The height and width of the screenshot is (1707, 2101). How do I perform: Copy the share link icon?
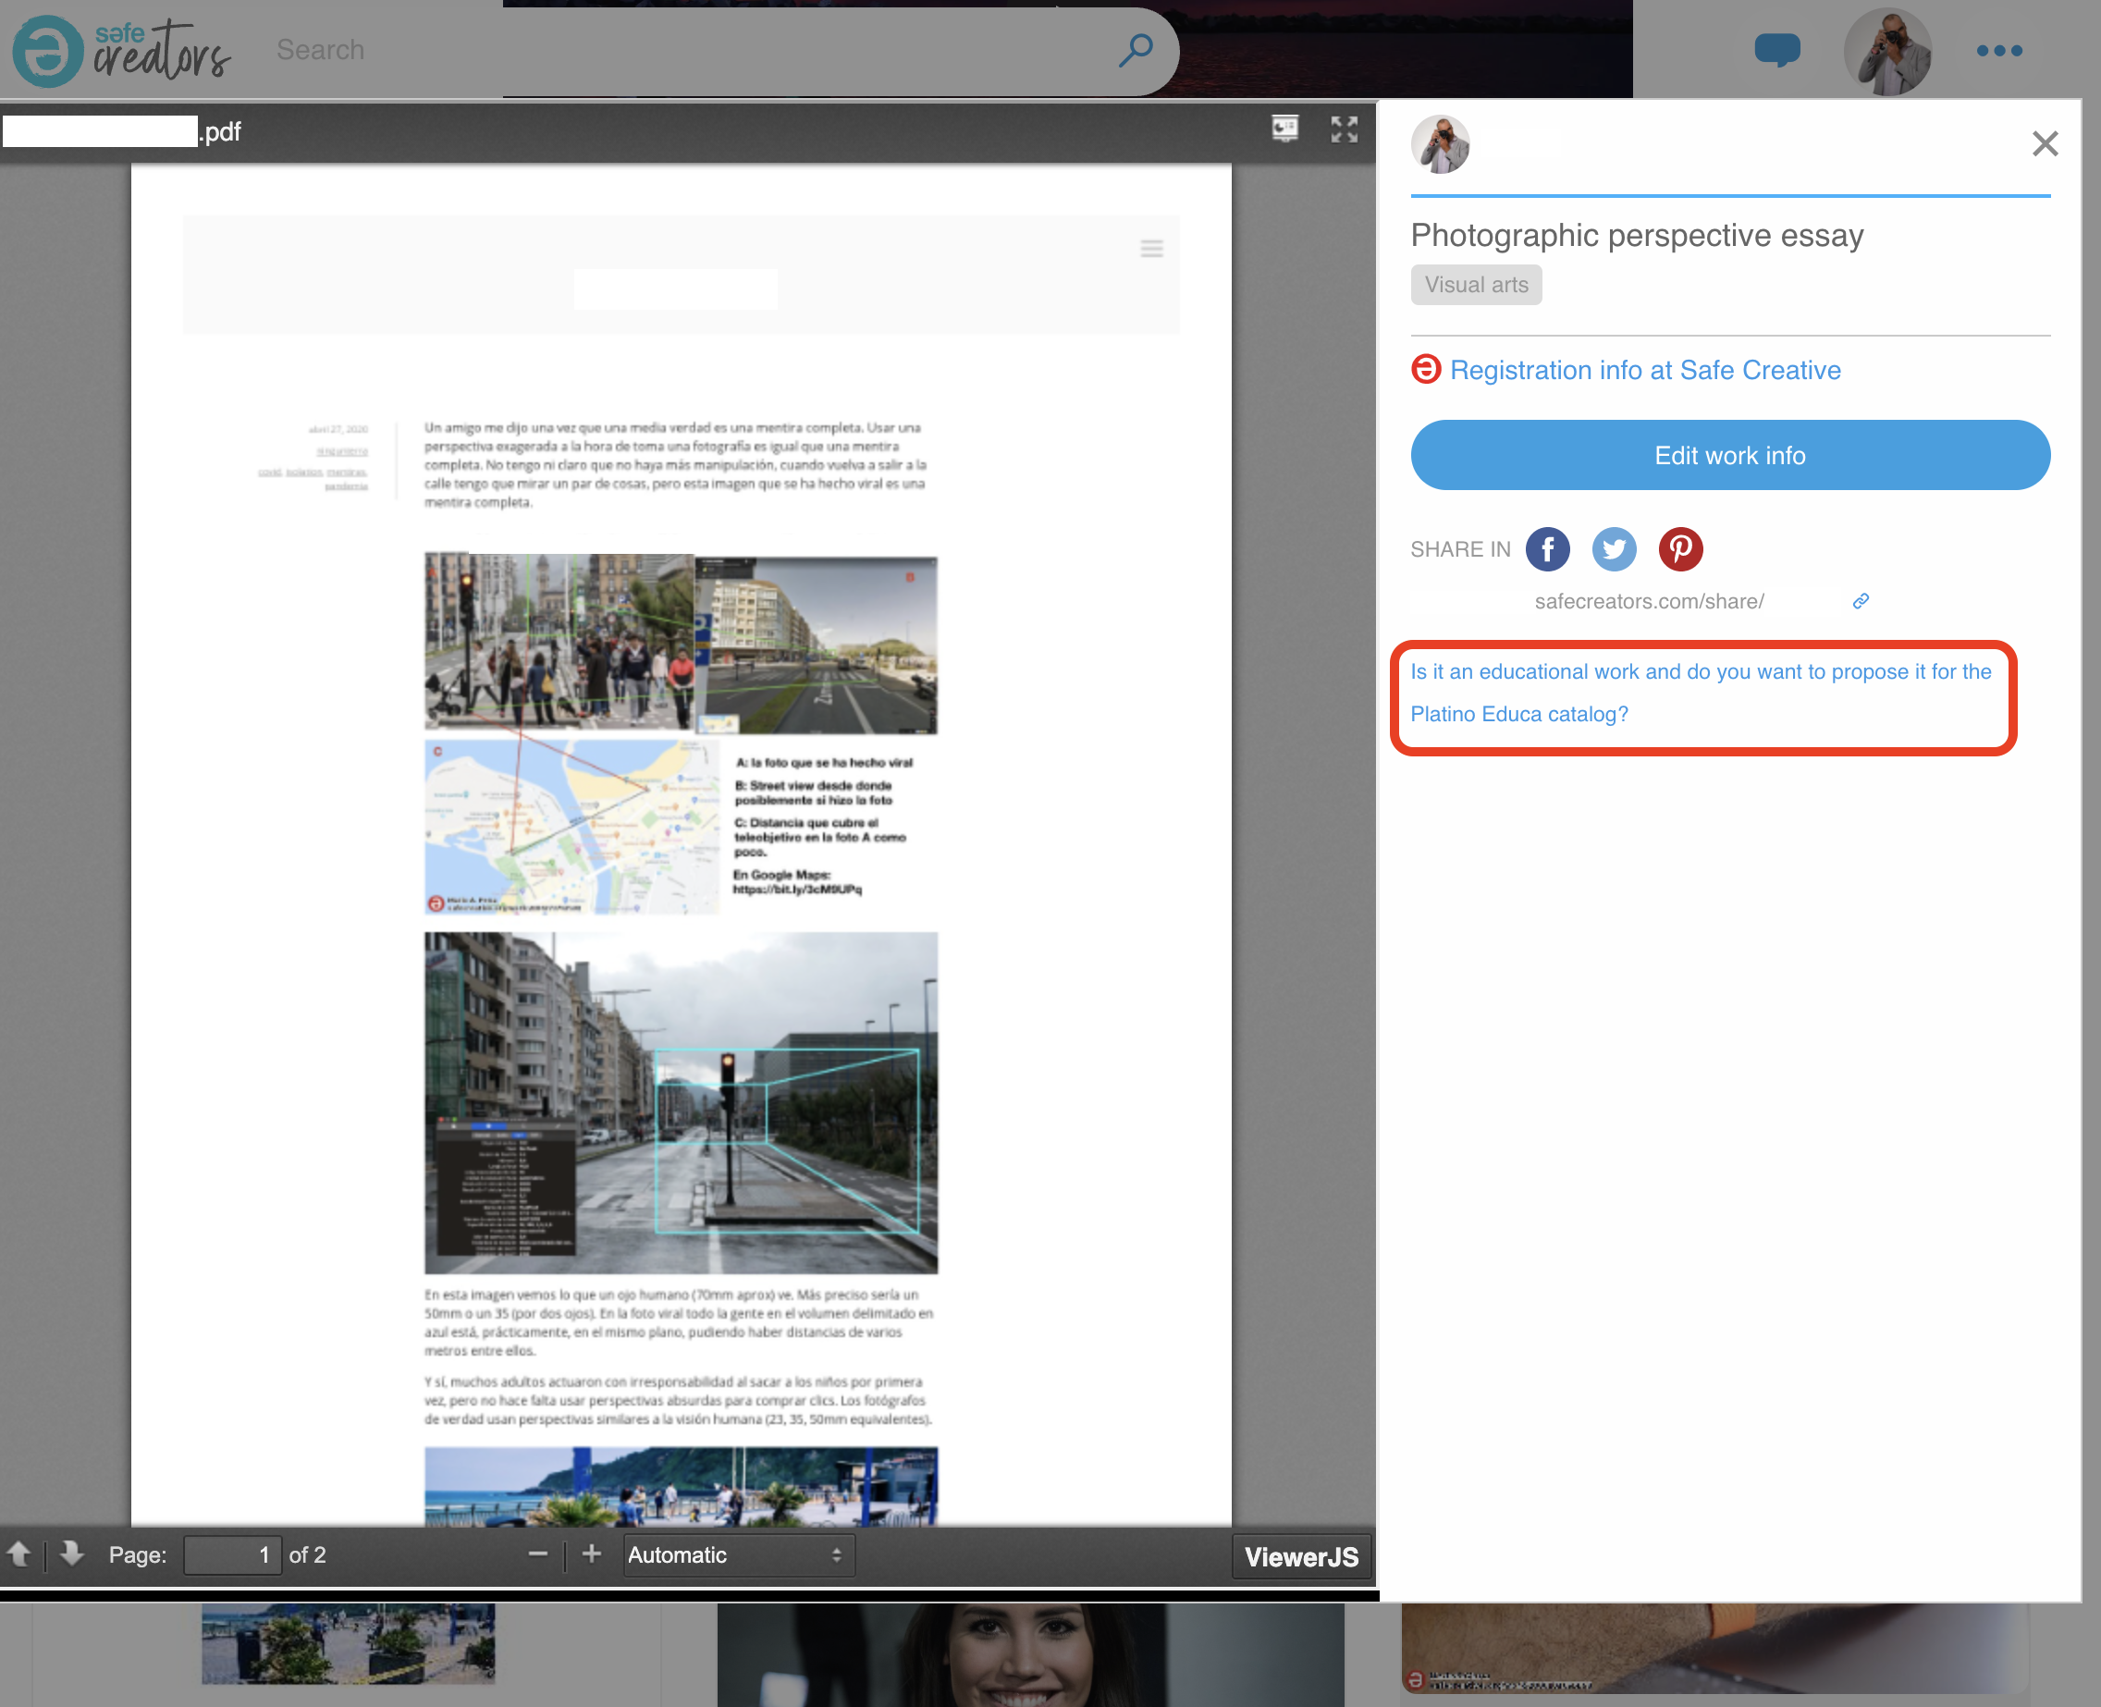1861,601
